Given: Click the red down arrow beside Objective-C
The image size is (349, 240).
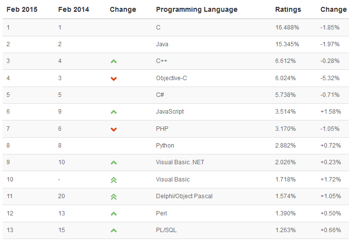Looking at the screenshot, I should (x=114, y=79).
